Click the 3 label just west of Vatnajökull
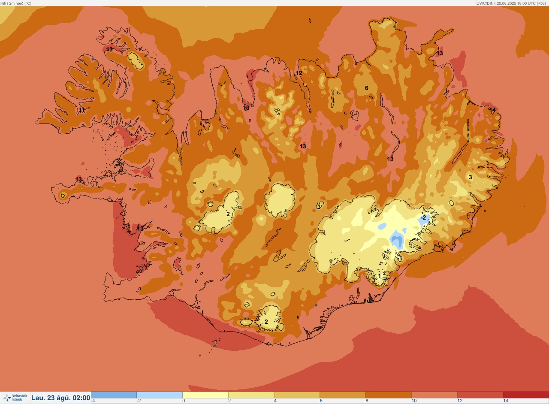549x404 pixels. click(319, 207)
